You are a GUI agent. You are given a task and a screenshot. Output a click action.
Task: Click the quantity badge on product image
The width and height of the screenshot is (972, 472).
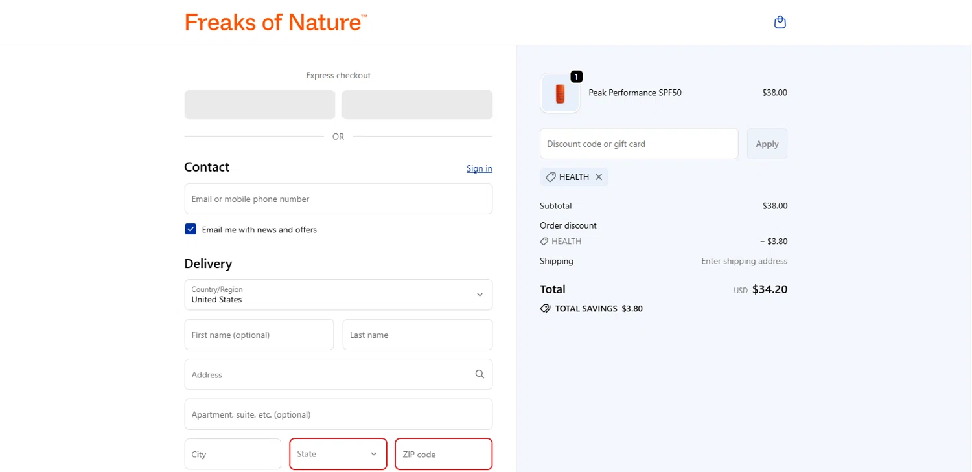(576, 76)
